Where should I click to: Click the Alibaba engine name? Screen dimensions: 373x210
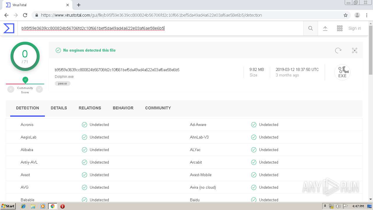(x=27, y=150)
